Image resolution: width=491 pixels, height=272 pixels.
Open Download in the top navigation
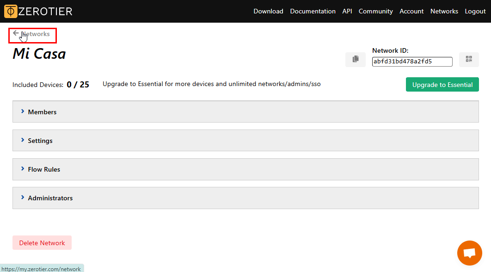268,11
